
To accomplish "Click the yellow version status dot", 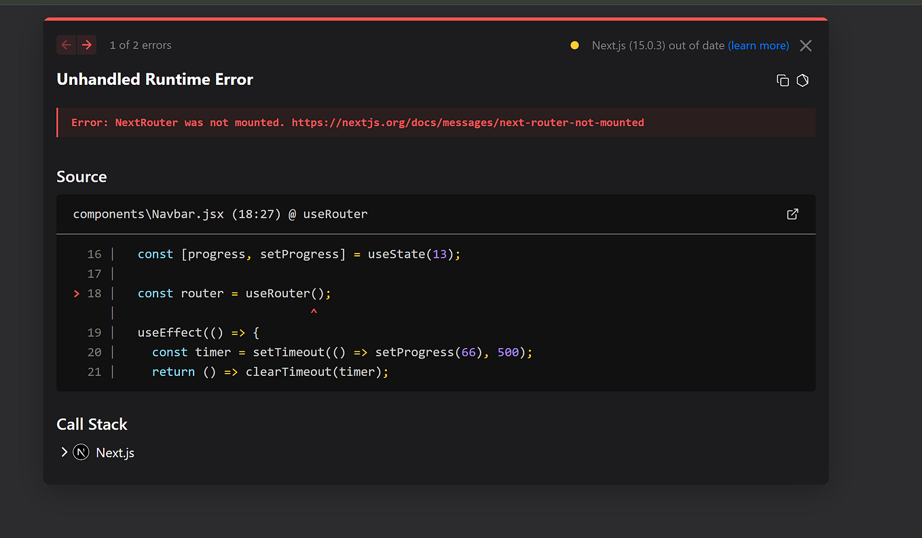I will click(x=574, y=45).
